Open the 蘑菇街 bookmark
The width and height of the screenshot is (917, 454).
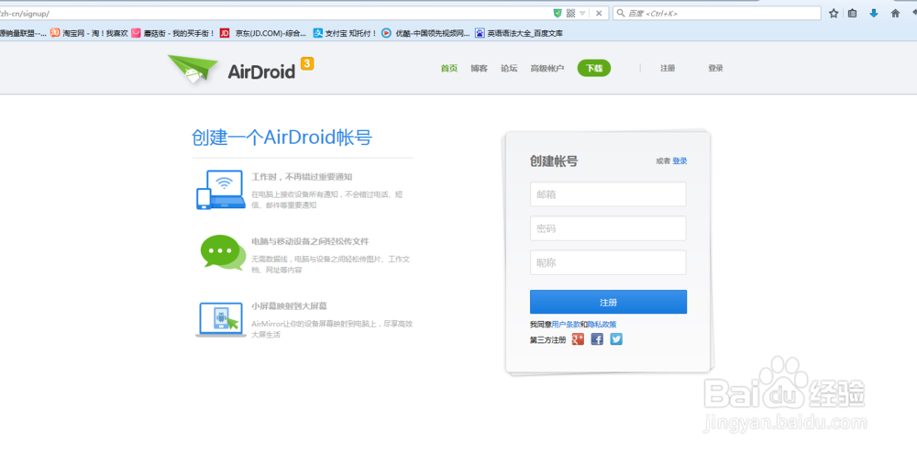click(x=173, y=33)
